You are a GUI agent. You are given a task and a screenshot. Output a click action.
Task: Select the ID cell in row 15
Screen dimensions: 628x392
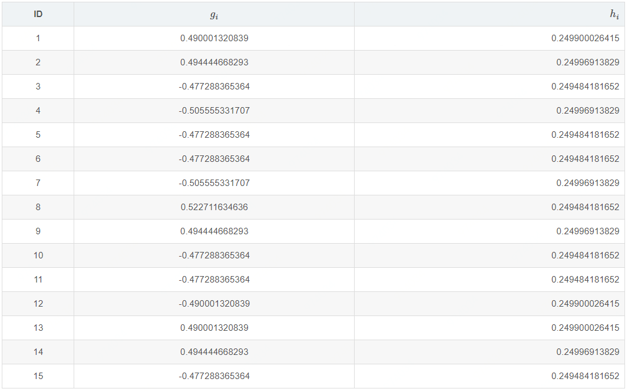pos(38,376)
